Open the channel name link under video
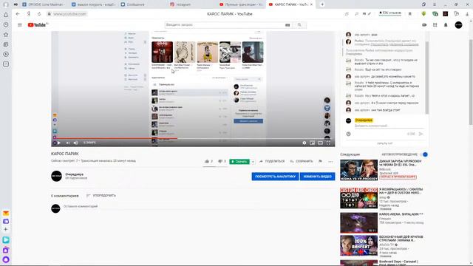Image resolution: width=473 pixels, height=266 pixels. pyautogui.click(x=74, y=174)
